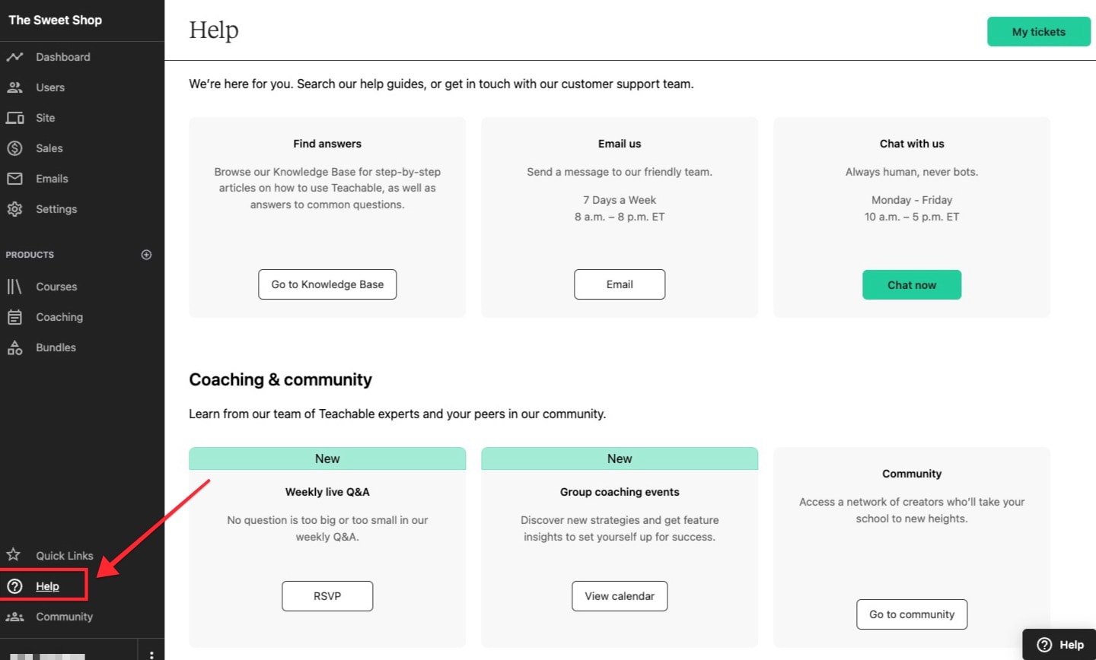Open the floating Help widget
Screen dimensions: 1096x660
pos(1060,645)
